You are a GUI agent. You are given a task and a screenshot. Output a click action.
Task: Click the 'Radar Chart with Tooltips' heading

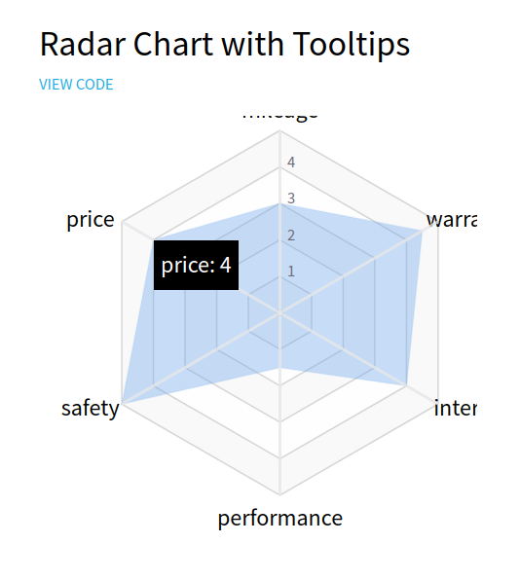pos(225,45)
